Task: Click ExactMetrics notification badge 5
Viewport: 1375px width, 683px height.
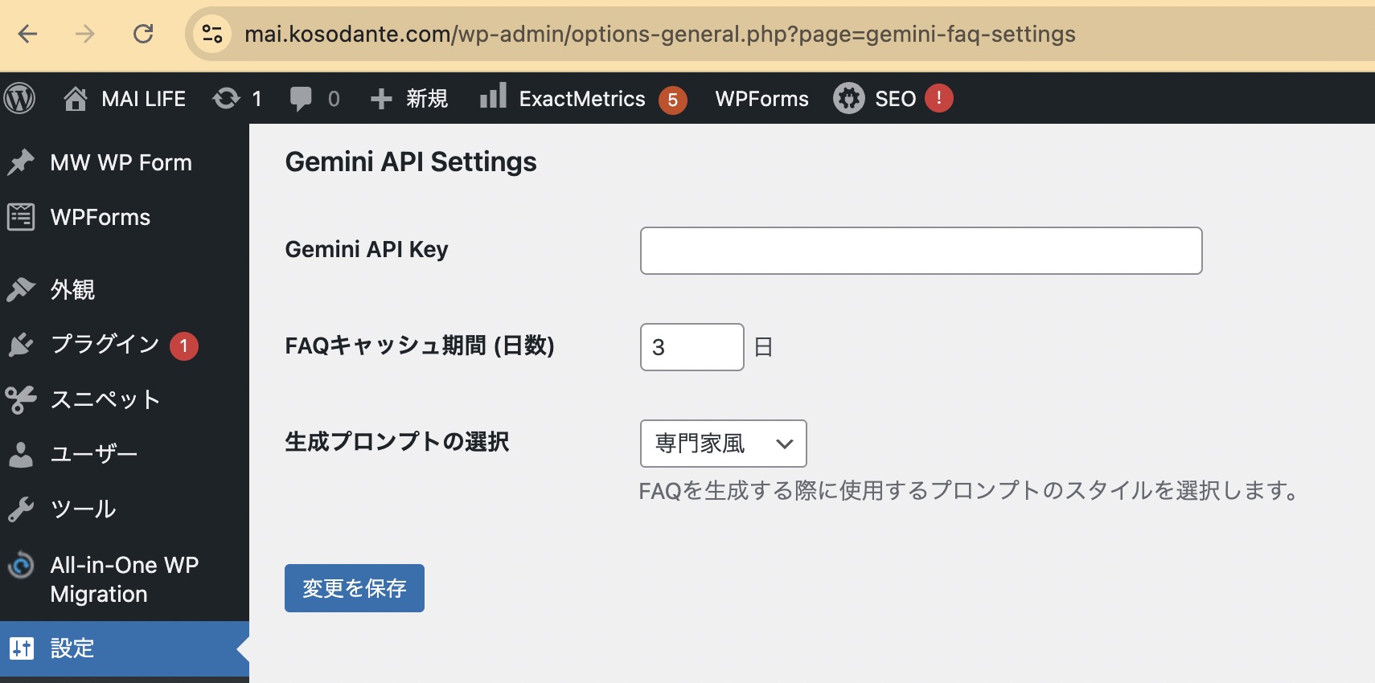Action: [x=673, y=100]
